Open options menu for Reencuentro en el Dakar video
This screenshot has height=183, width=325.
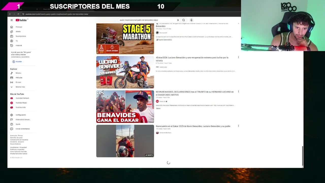(238, 126)
